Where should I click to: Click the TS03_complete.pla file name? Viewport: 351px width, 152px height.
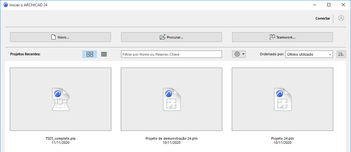61,139
